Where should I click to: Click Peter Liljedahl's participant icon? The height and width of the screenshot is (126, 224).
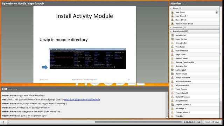click(173, 93)
